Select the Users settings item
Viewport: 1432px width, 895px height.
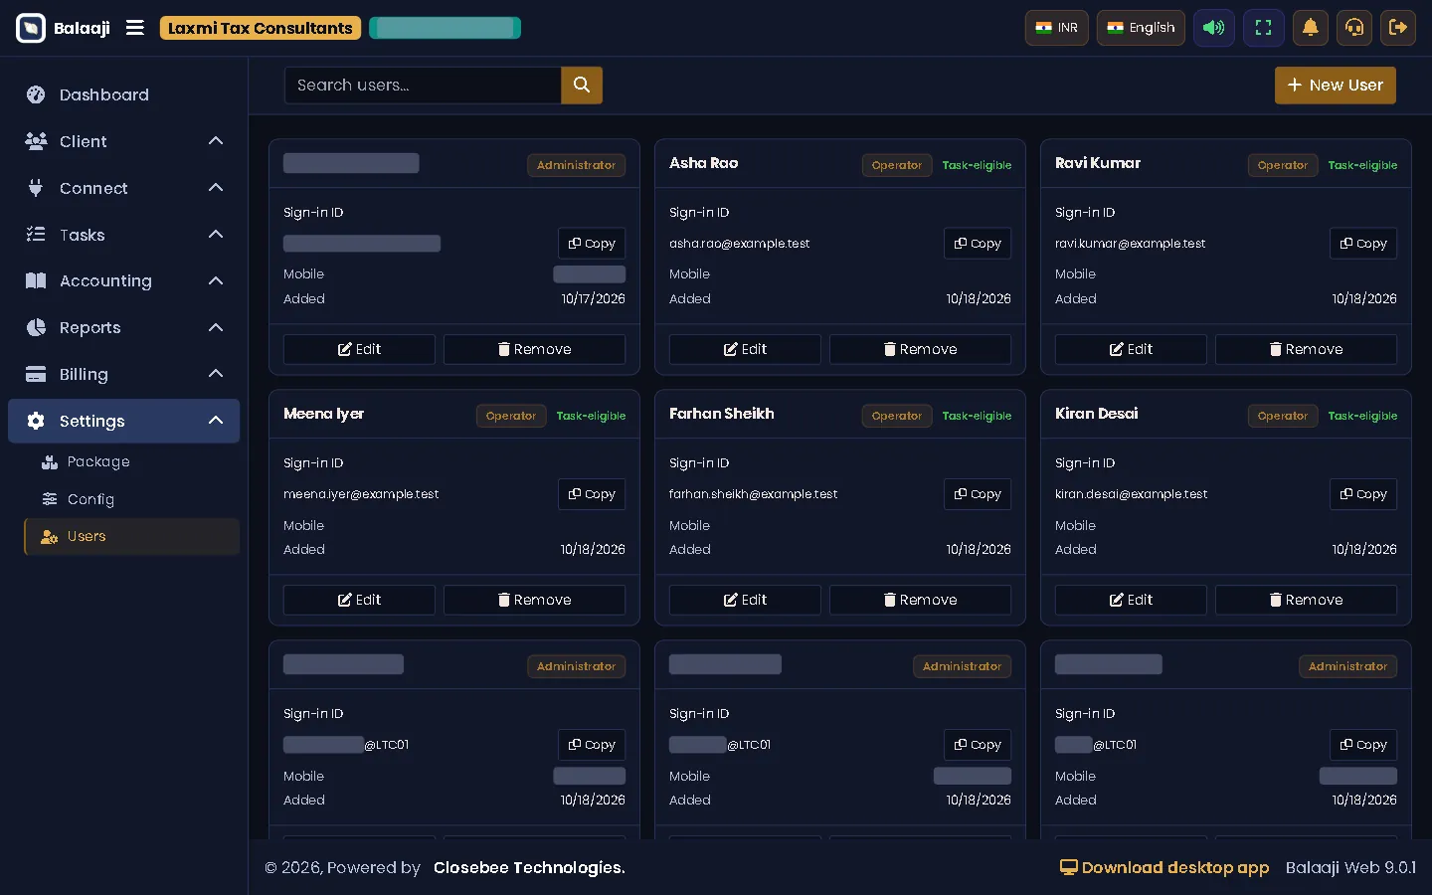131,536
